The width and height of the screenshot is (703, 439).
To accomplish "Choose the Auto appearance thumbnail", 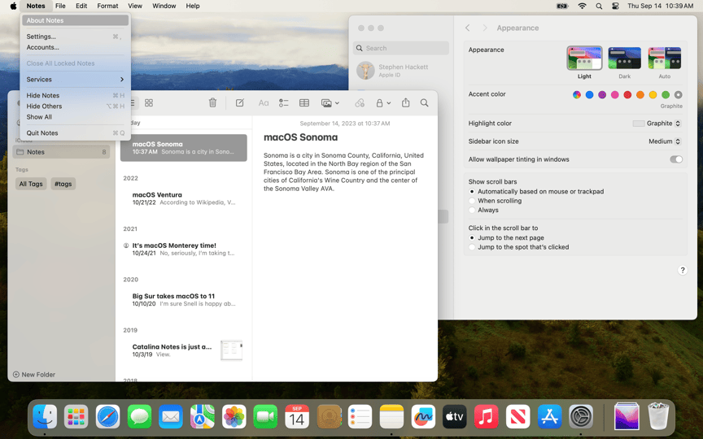I will (x=665, y=59).
